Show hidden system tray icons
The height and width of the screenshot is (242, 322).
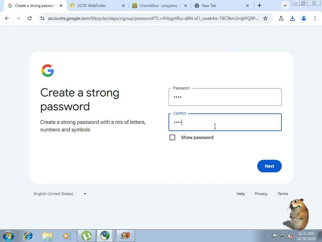pos(267,236)
